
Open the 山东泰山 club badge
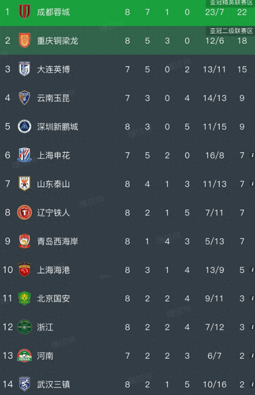[24, 184]
